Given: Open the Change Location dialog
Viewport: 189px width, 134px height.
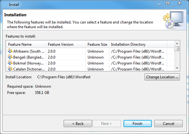Looking at the screenshot, I should [162, 77].
